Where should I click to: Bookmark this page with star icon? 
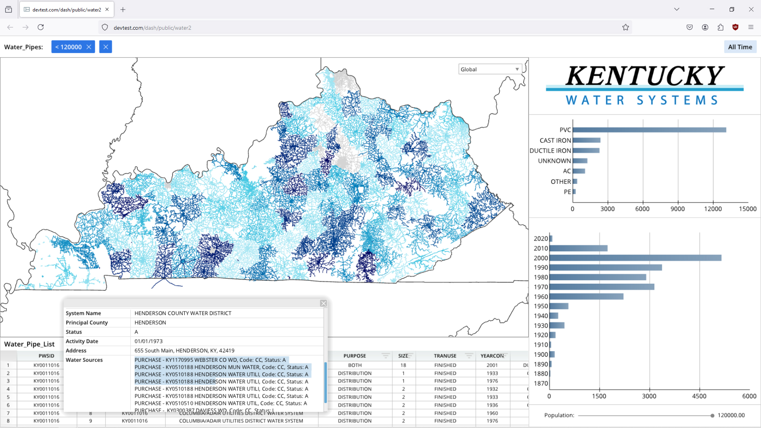(x=625, y=27)
